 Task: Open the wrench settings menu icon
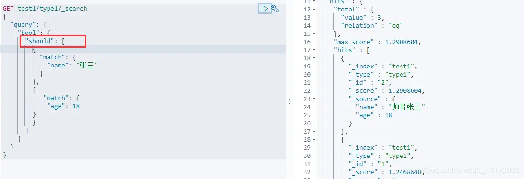coord(275,9)
